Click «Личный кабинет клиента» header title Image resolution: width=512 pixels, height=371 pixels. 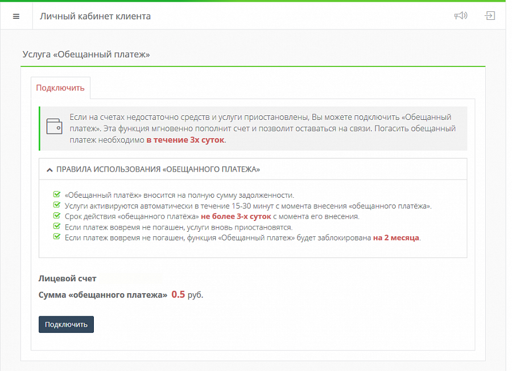pyautogui.click(x=95, y=16)
